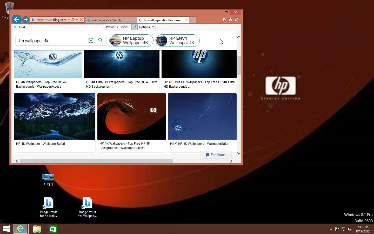The width and height of the screenshot is (374, 234).
Task: Close the Find bar
Action: point(15,27)
